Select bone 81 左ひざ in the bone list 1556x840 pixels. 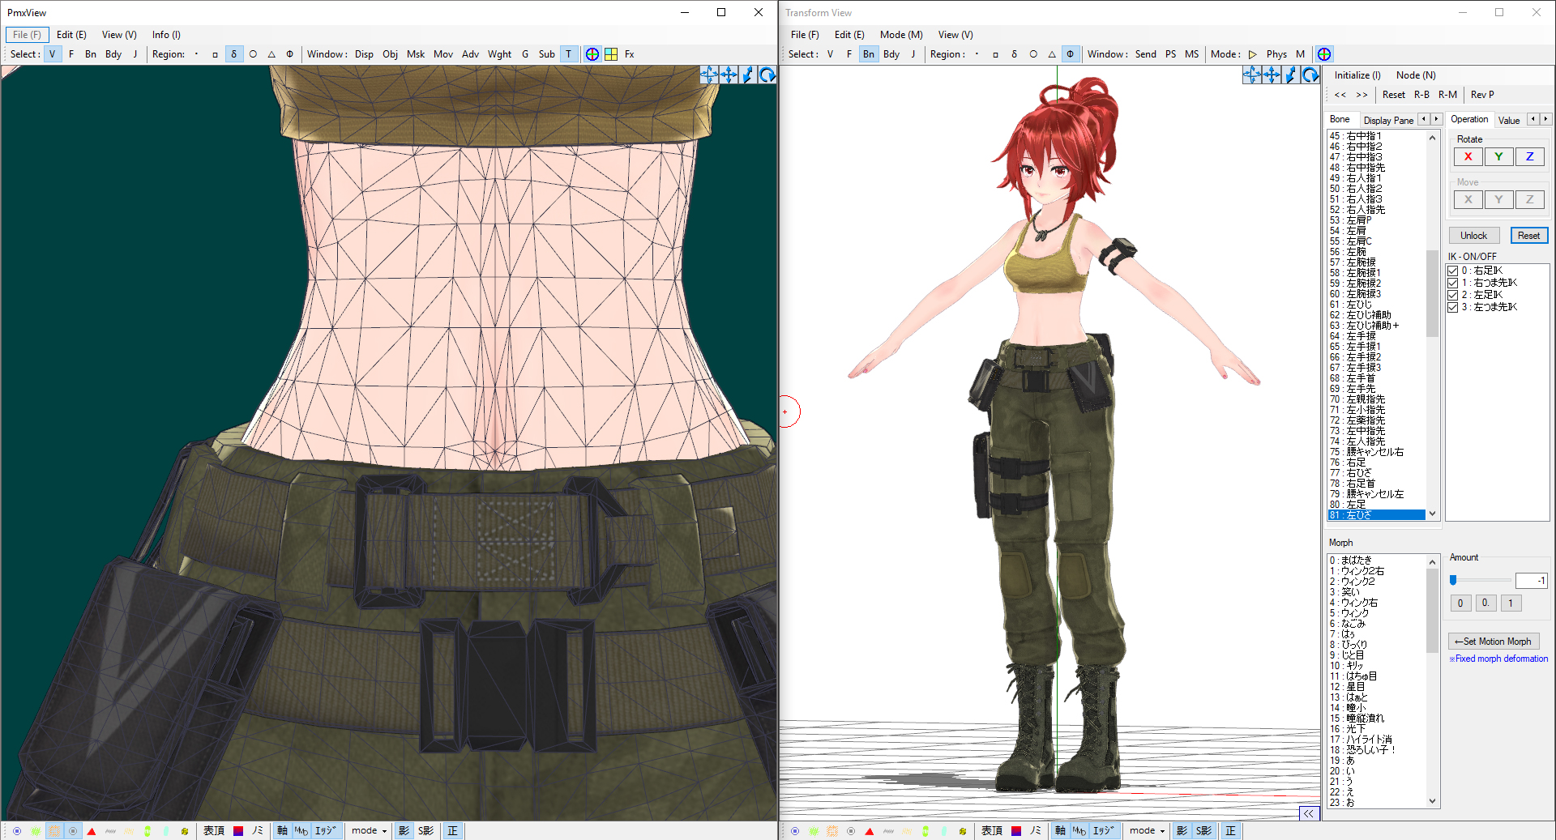point(1376,515)
